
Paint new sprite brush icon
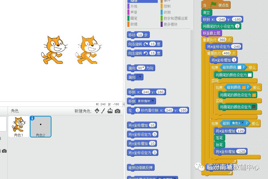pyautogui.click(x=103, y=111)
